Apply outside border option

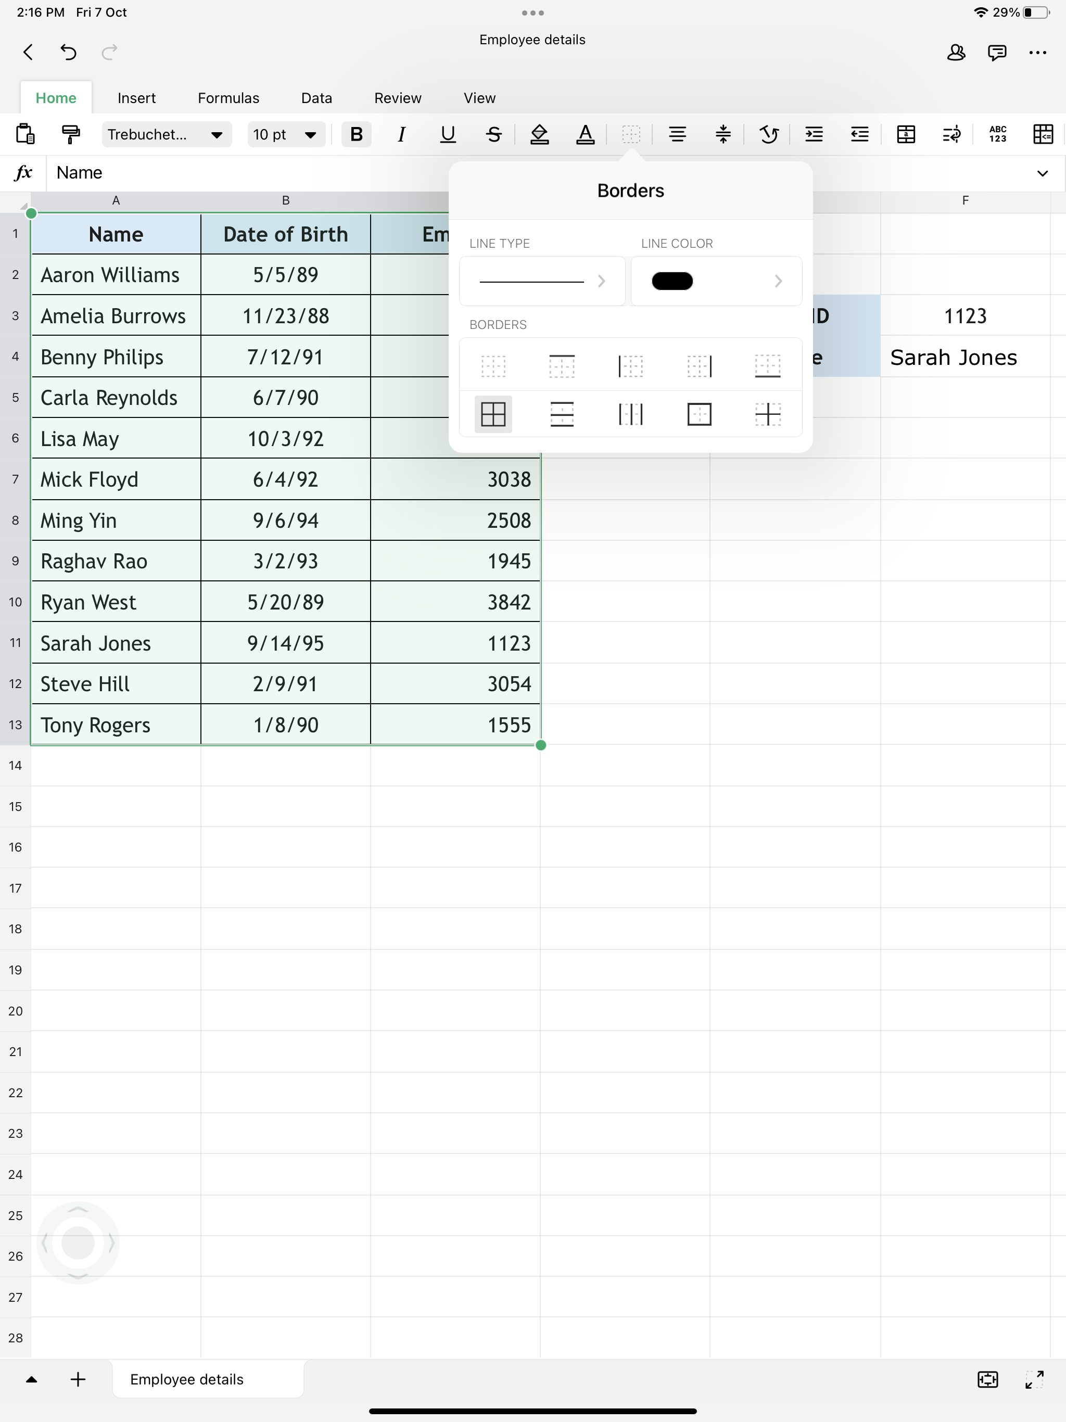point(699,414)
